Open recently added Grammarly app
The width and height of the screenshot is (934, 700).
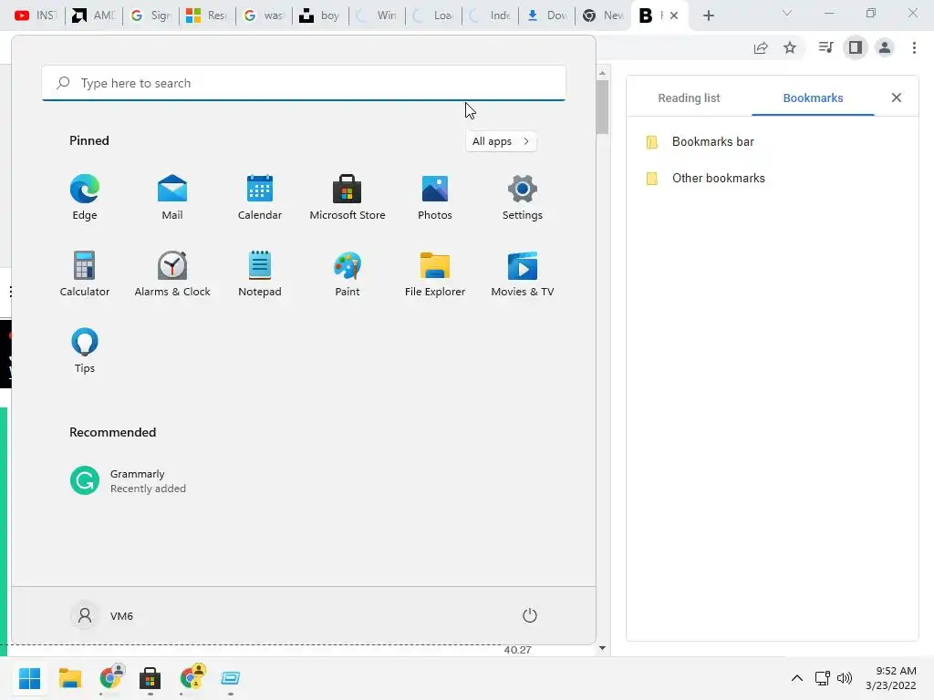pos(128,481)
